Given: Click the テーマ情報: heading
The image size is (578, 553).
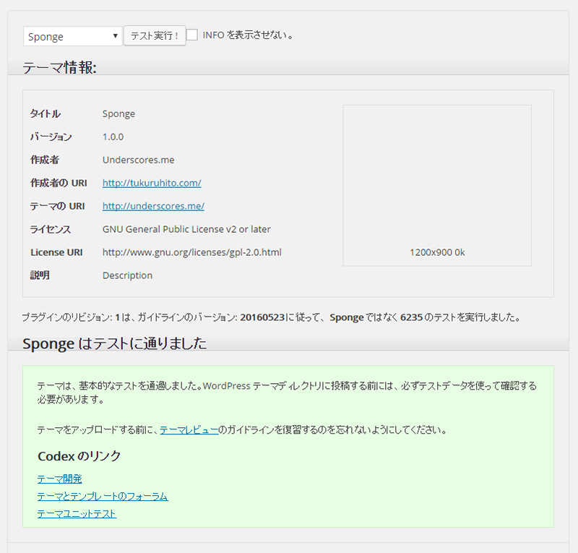Looking at the screenshot, I should [x=60, y=67].
